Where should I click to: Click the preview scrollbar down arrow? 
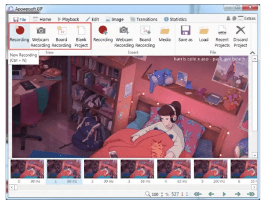[255, 155]
